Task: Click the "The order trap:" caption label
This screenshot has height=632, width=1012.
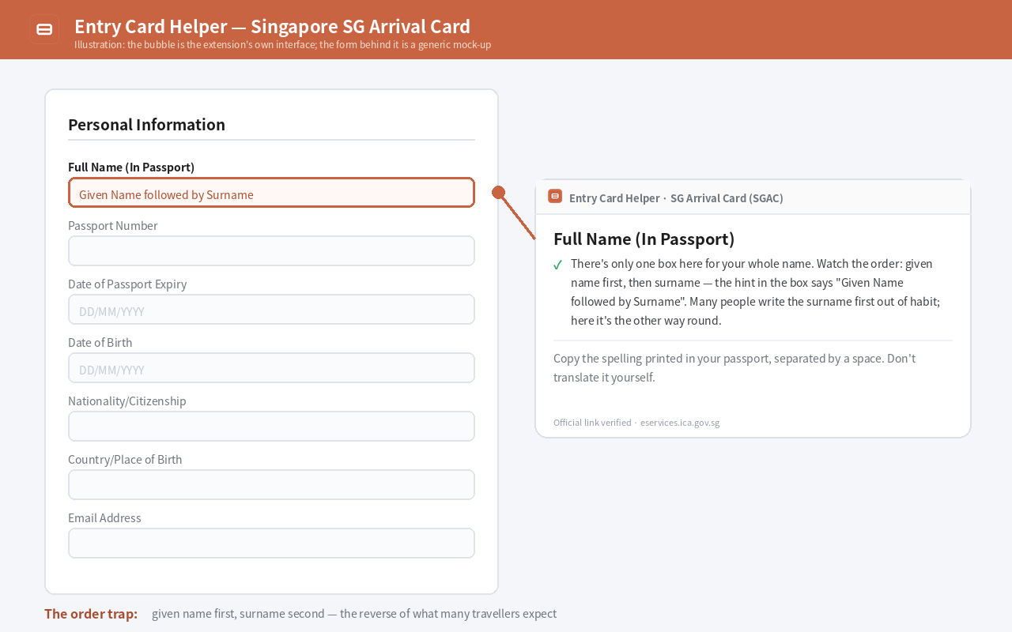Action: click(x=91, y=614)
